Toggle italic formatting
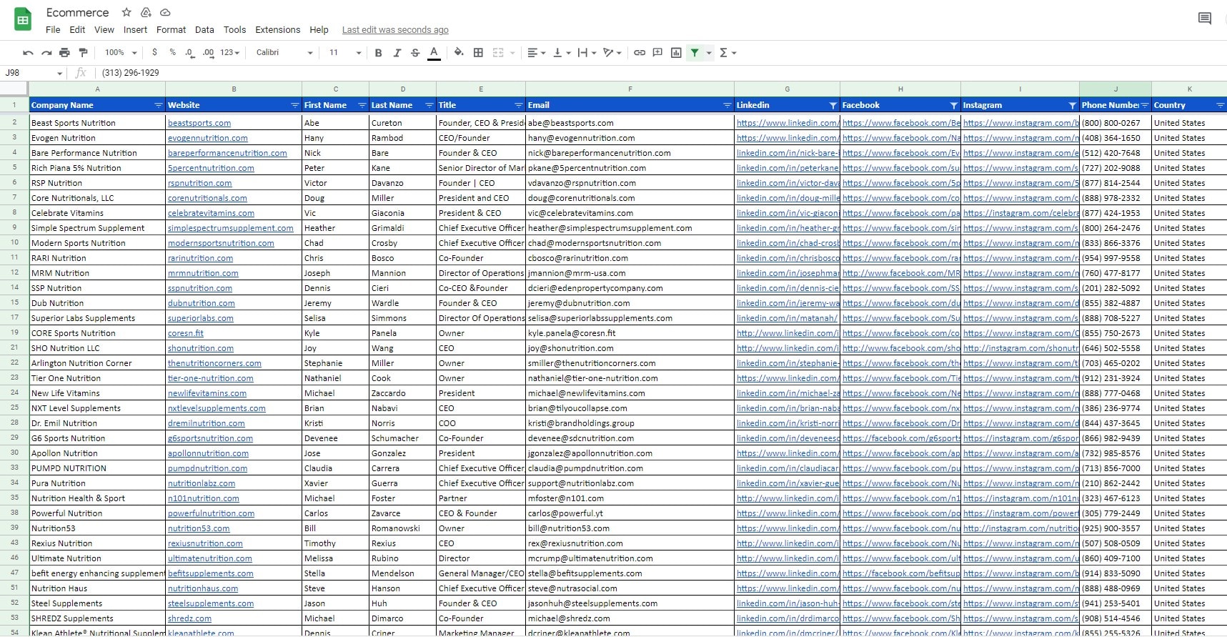Screen dimensions: 1227x637 397,52
